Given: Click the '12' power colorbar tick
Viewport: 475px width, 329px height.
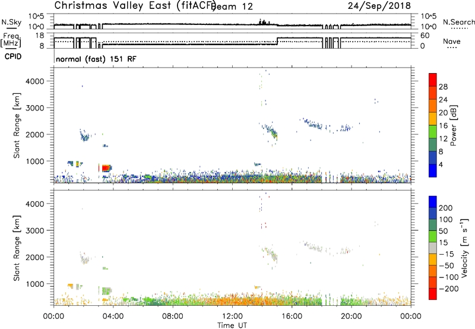Looking at the screenshot, I should tap(443, 139).
